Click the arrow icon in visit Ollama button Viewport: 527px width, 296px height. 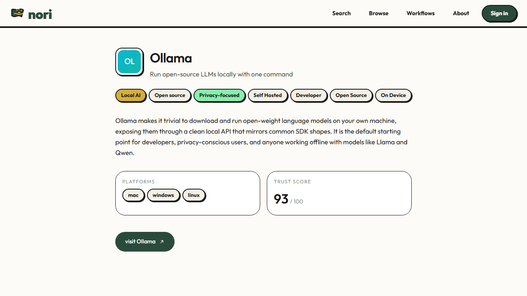pyautogui.click(x=162, y=242)
